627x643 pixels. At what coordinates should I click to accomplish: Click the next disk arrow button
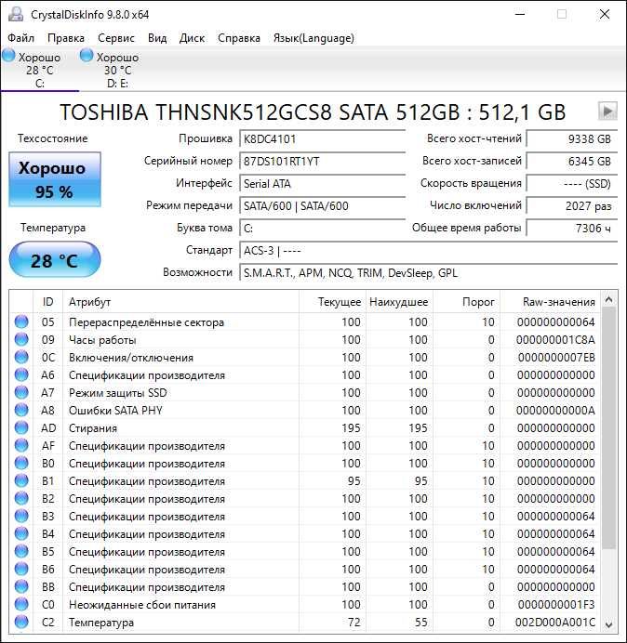click(607, 111)
